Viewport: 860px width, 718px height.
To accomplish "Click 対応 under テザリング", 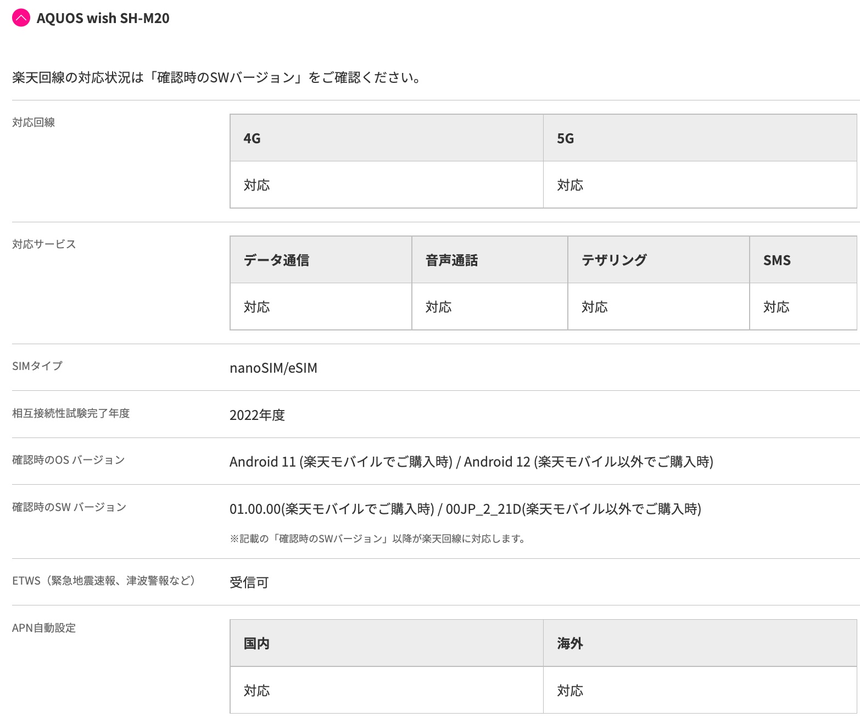I will (x=595, y=307).
